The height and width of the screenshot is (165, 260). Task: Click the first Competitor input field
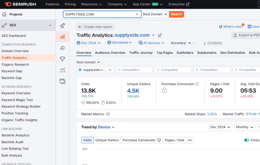pyautogui.click(x=134, y=70)
